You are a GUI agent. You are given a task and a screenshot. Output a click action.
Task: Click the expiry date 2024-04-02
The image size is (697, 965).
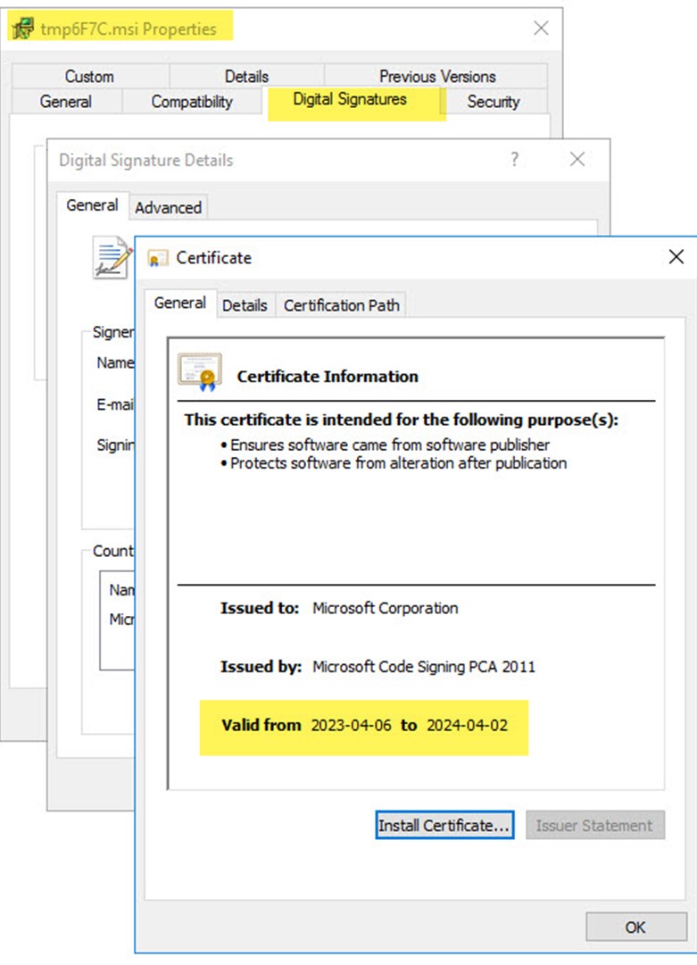pyautogui.click(x=468, y=725)
